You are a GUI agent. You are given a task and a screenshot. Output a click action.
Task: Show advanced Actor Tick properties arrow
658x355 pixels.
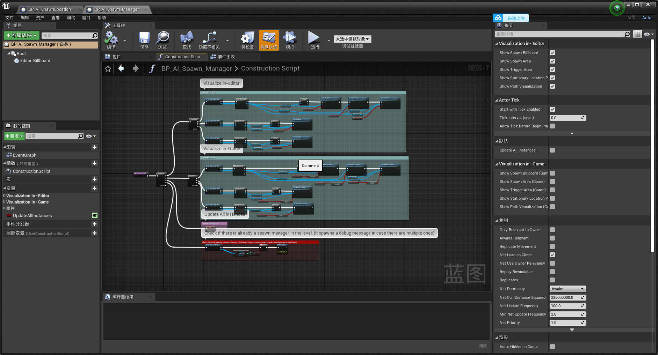click(572, 133)
